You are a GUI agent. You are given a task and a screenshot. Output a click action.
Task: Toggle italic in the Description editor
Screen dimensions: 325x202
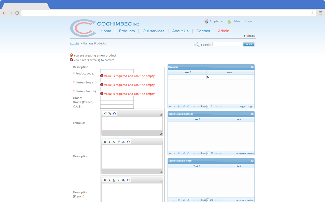point(109,142)
